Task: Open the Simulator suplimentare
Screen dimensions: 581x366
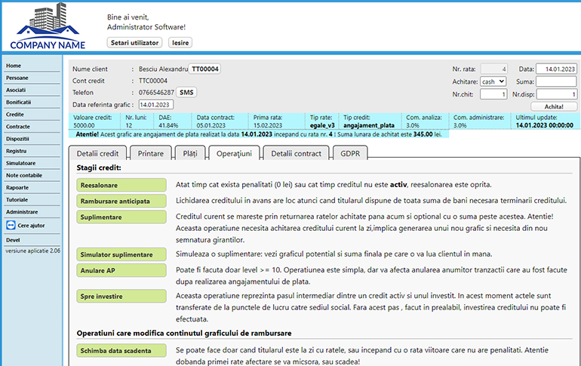Action: (x=121, y=254)
